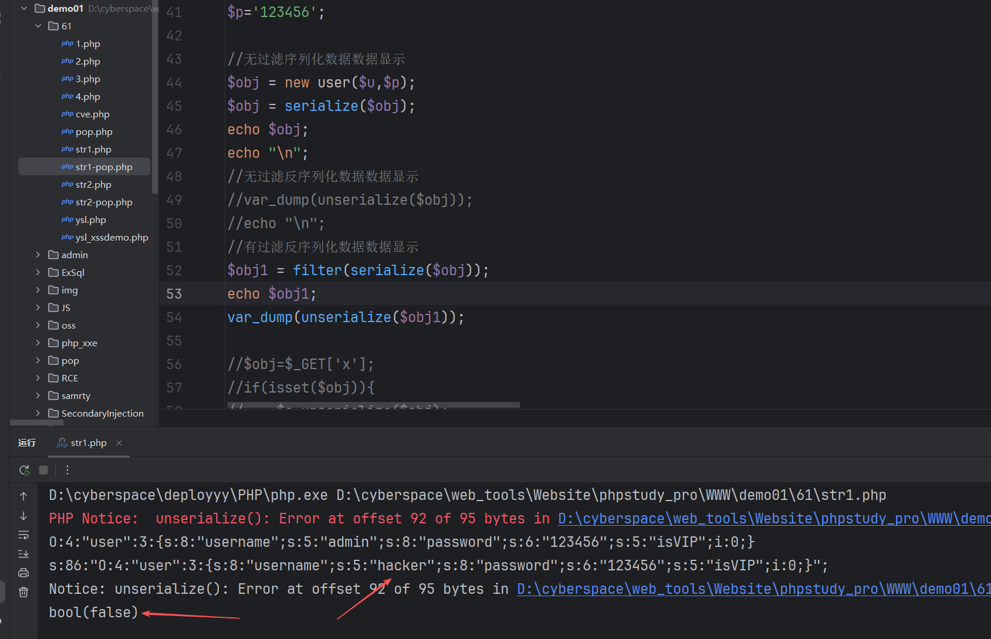991x639 pixels.
Task: Select the admin folder icon
Action: 53,255
